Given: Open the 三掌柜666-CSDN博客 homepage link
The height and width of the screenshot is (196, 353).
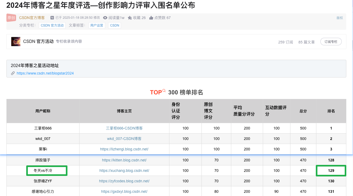Looking at the screenshot, I should (x=124, y=128).
